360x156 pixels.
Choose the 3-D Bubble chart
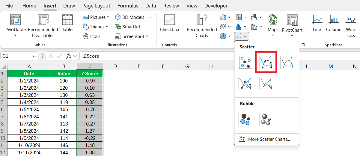266,119
